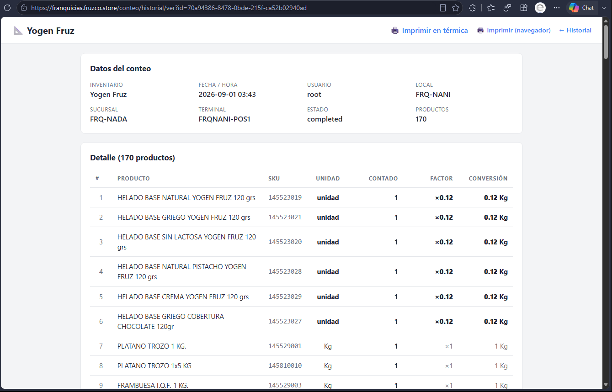Click the Yogen Fruz header title
Viewport: 612px width, 392px height.
(x=51, y=31)
